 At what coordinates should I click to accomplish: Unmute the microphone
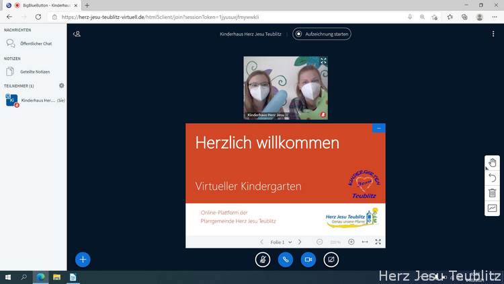pyautogui.click(x=263, y=259)
